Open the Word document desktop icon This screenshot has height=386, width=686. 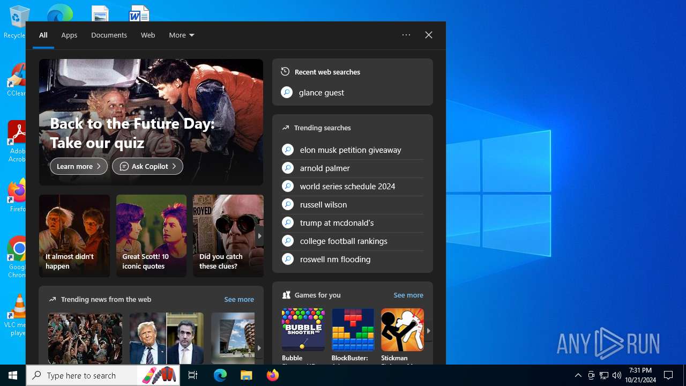139,14
